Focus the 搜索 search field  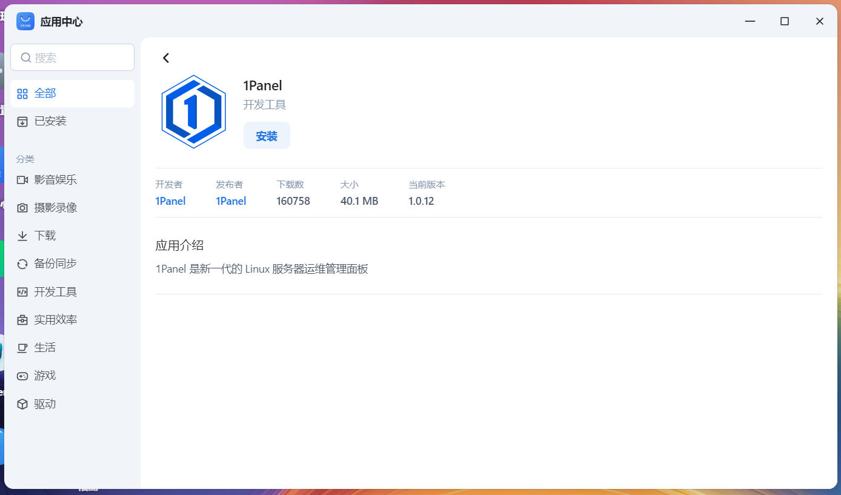72,58
